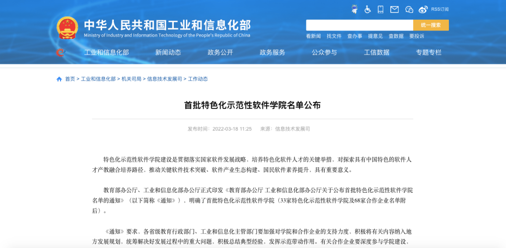Open 查办事 quick link
The image size is (506, 248).
click(x=355, y=36)
